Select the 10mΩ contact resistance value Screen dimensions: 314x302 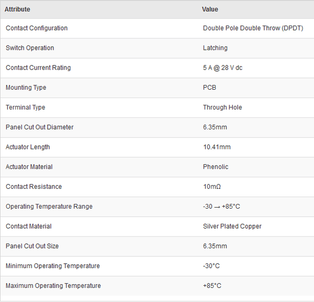coord(213,187)
